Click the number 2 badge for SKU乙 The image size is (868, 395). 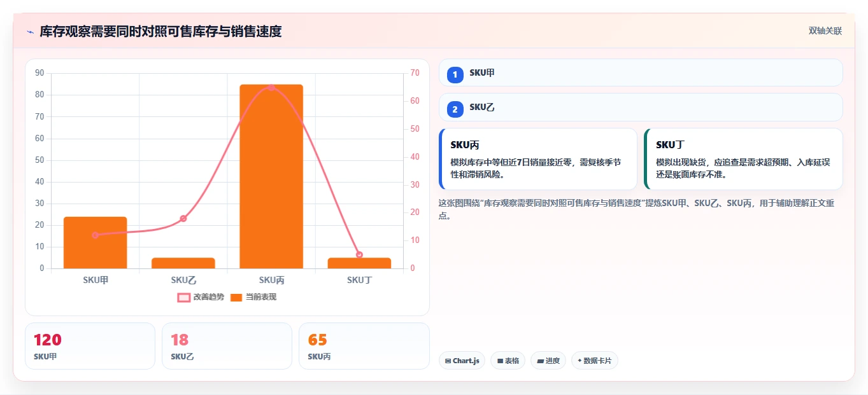tap(455, 109)
